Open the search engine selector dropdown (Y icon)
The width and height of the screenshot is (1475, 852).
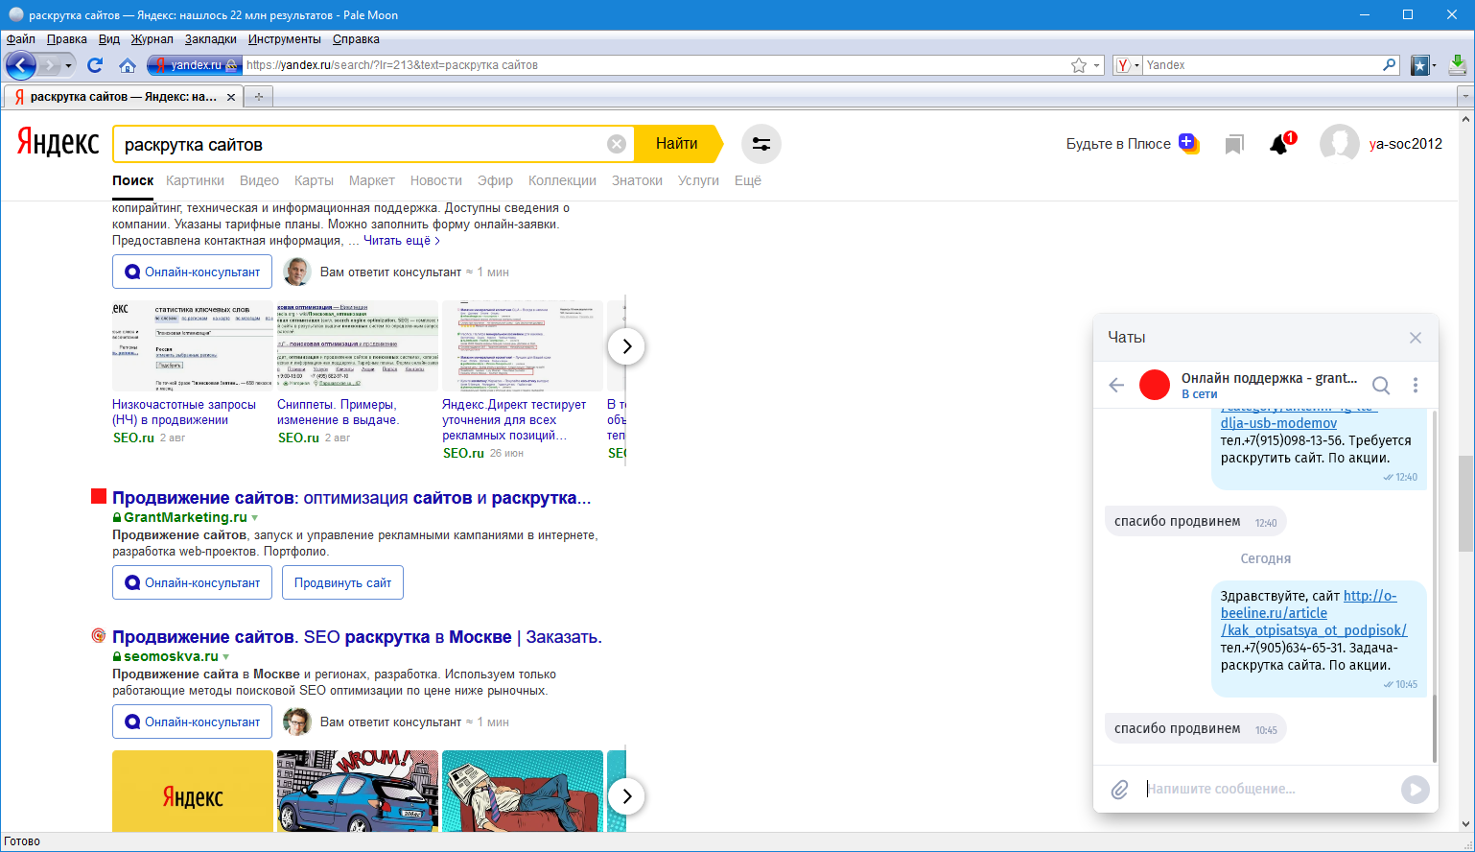tap(1127, 65)
